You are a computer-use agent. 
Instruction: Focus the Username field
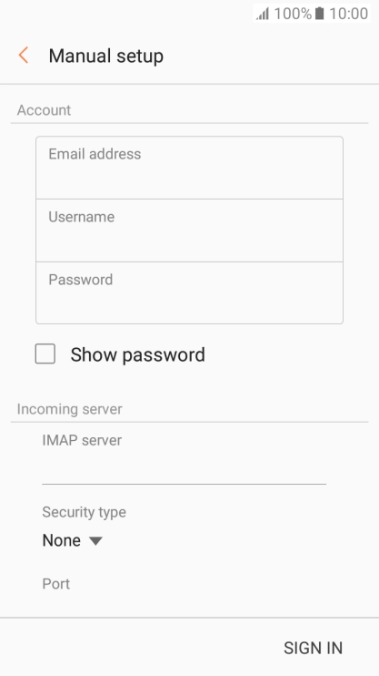[189, 230]
